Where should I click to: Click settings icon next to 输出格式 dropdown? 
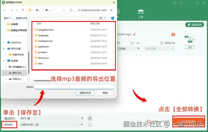90,118
